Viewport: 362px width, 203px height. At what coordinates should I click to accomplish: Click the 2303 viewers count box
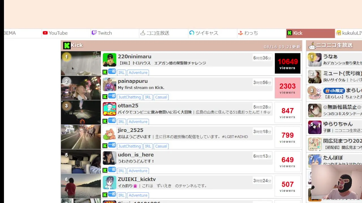(288, 88)
